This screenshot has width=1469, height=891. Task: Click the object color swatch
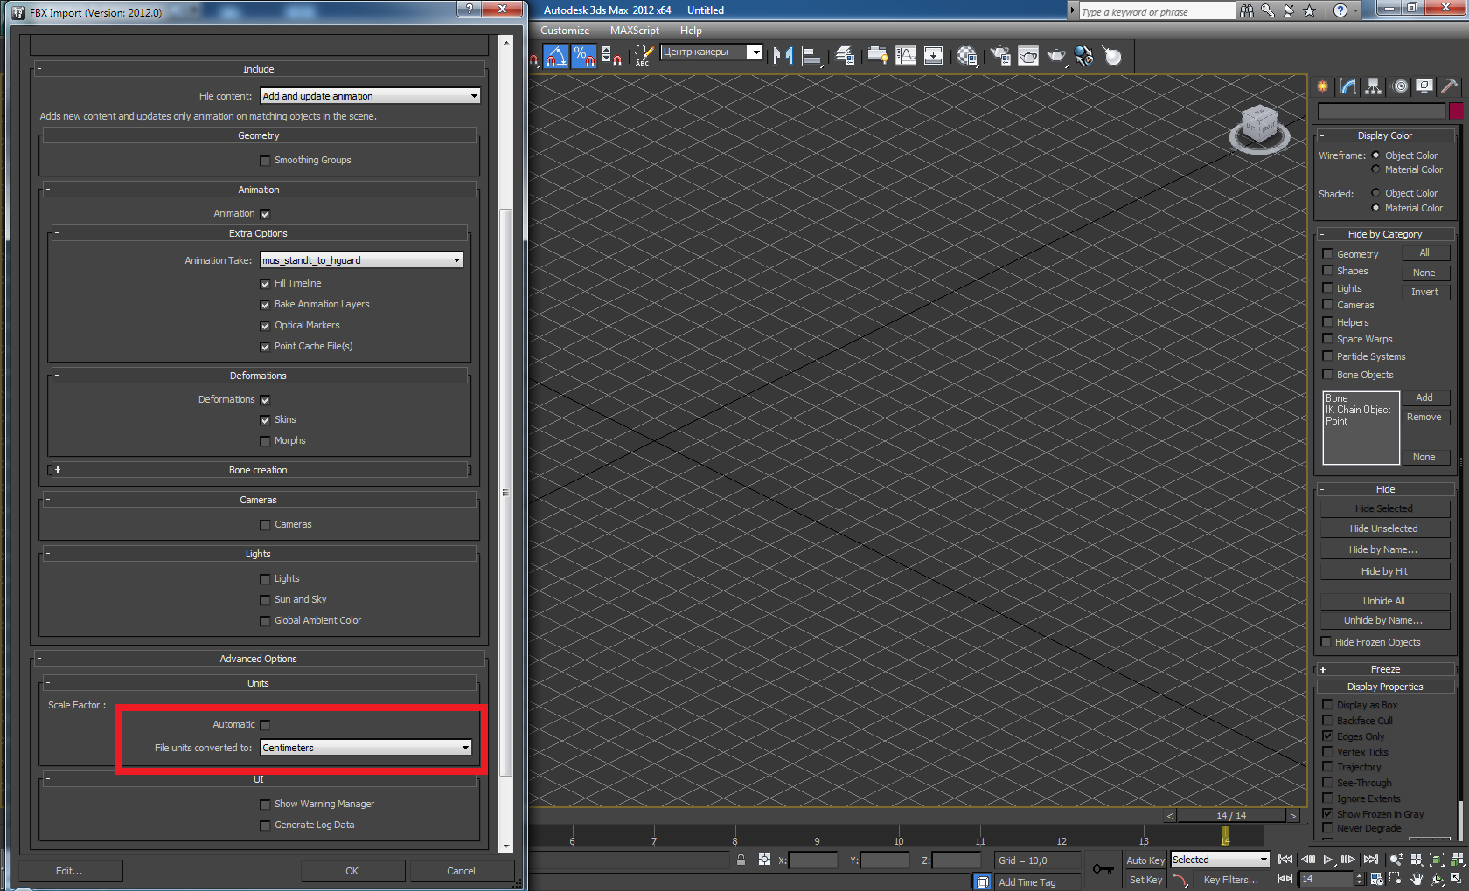coord(1456,111)
